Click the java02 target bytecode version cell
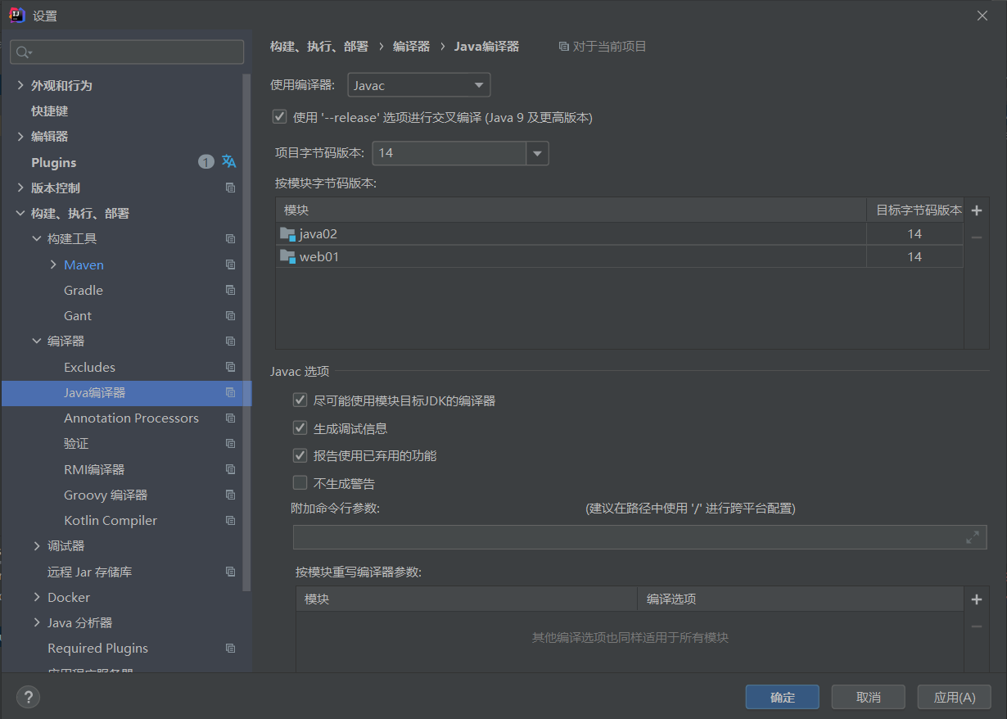Image resolution: width=1007 pixels, height=719 pixels. click(914, 234)
